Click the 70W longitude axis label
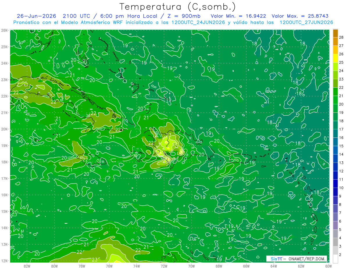The height and width of the screenshot is (270, 349). pyautogui.click(x=191, y=266)
